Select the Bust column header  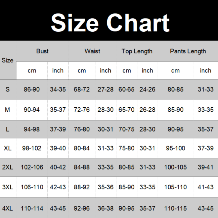pos(42,51)
